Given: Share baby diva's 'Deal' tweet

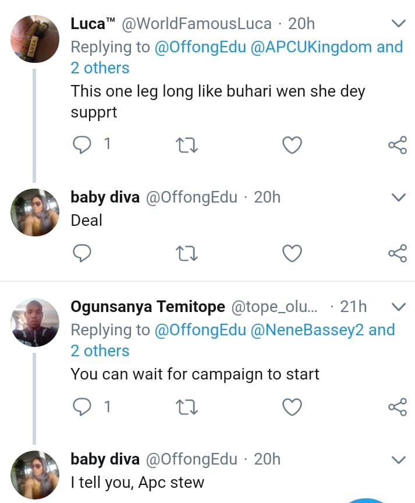Looking at the screenshot, I should [397, 253].
